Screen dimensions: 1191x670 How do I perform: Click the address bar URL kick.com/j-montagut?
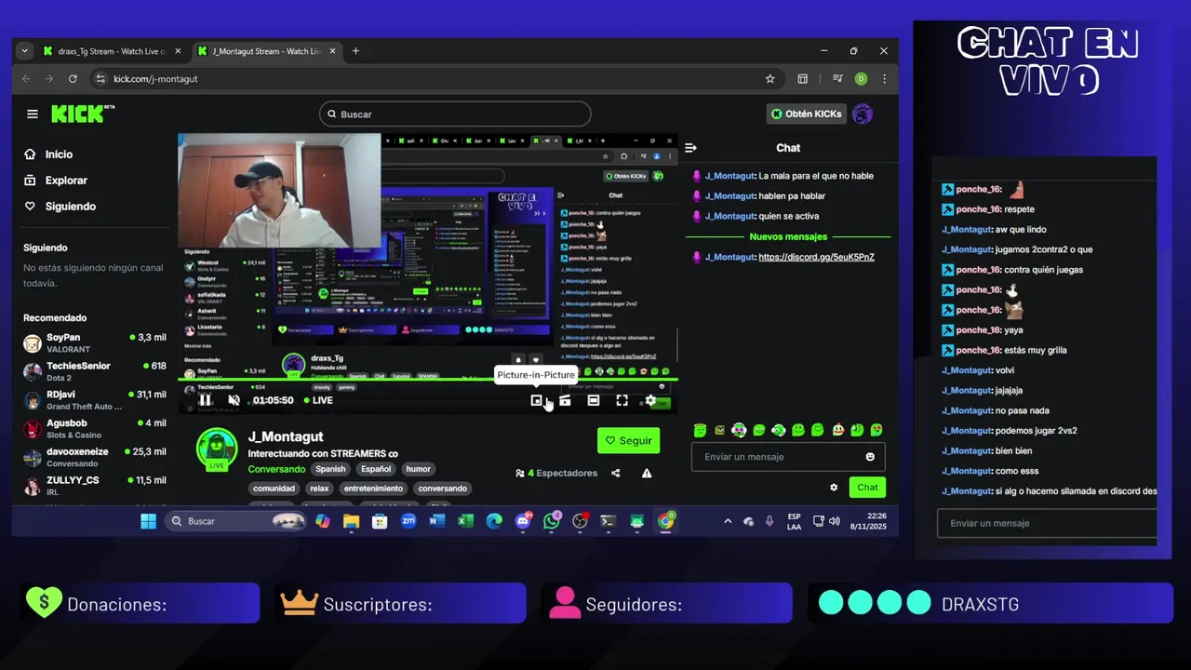point(155,79)
